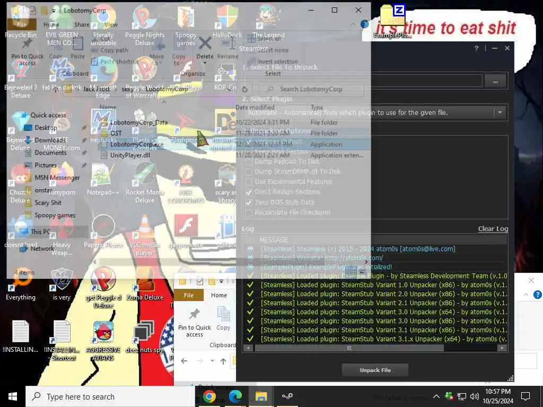Screen dimensions: 543x407
Task: Open the Windows Start menu
Action: click(x=13, y=396)
